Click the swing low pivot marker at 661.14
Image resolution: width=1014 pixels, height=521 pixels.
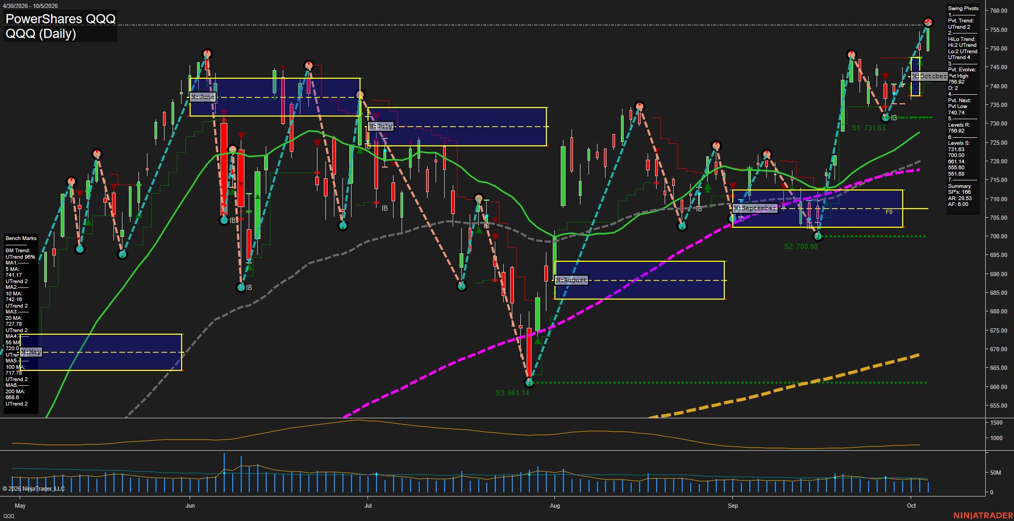(x=529, y=382)
